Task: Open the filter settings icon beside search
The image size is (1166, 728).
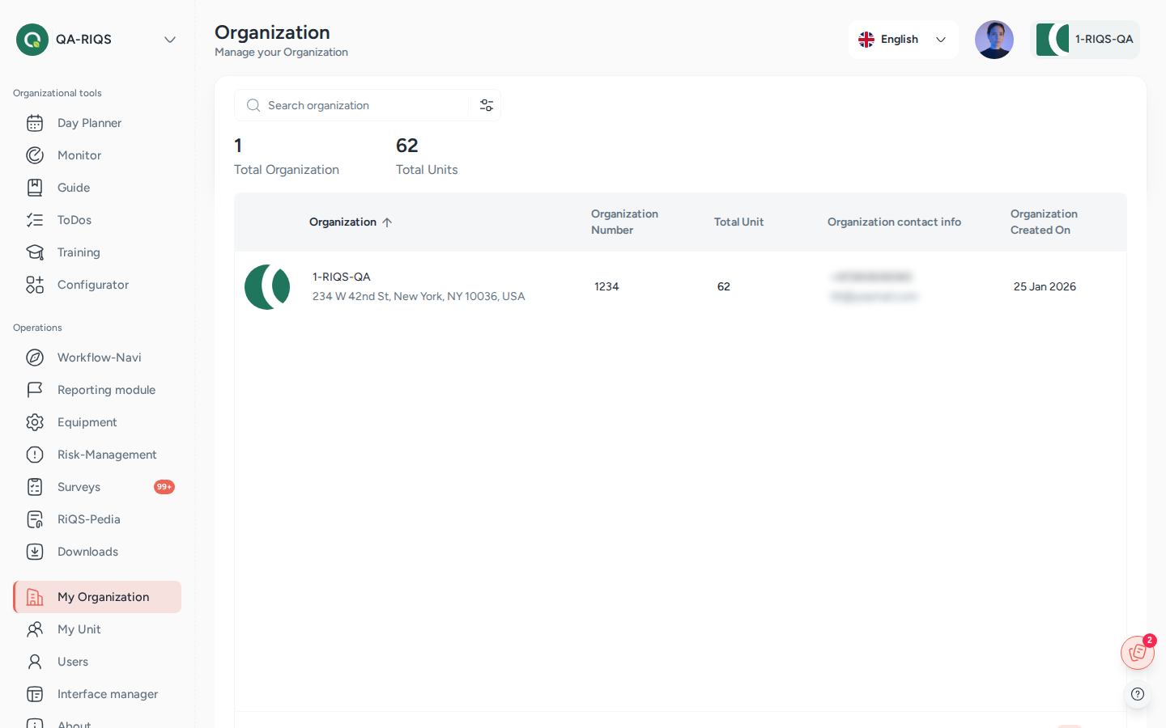Action: coord(487,105)
